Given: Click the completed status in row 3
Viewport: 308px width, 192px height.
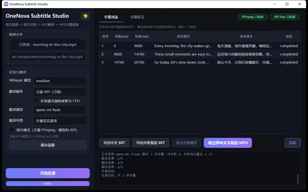Looking at the screenshot, I should pos(289,63).
